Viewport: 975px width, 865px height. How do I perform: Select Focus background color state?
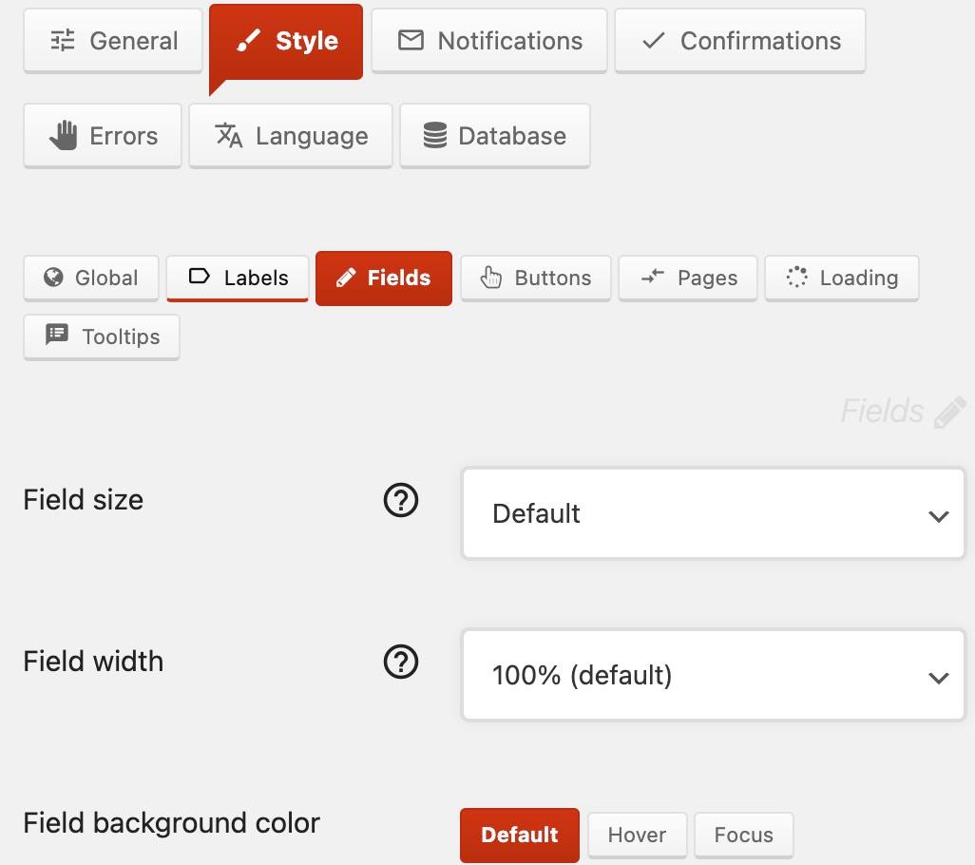[744, 836]
